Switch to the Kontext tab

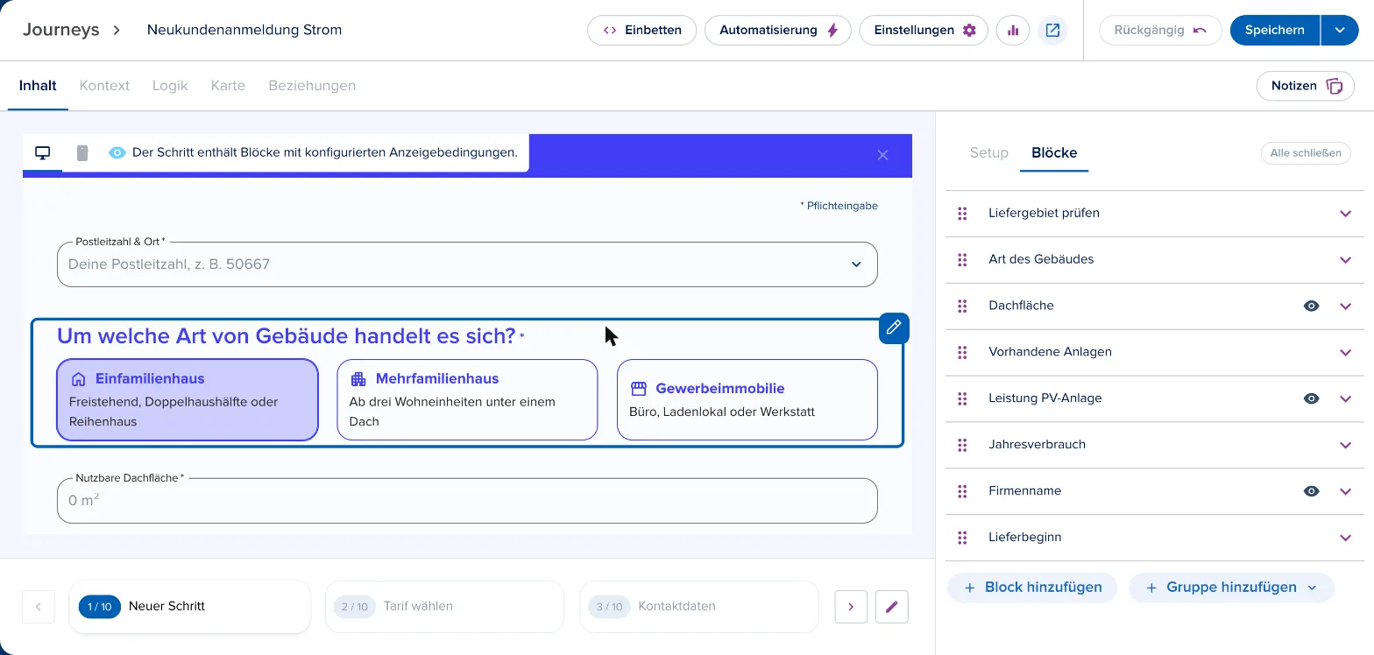pyautogui.click(x=104, y=86)
